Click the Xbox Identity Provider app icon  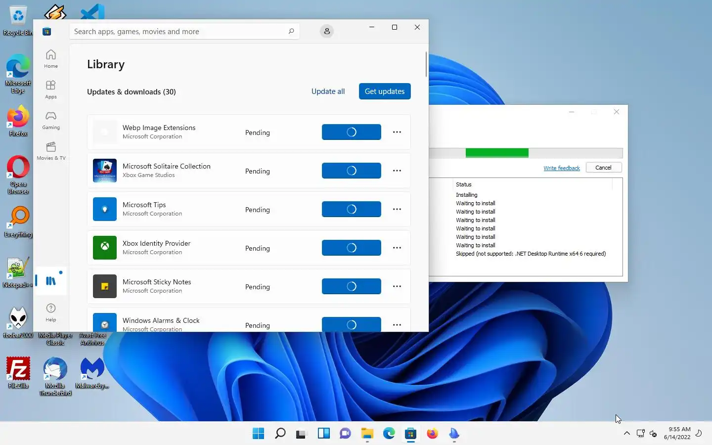[105, 248]
